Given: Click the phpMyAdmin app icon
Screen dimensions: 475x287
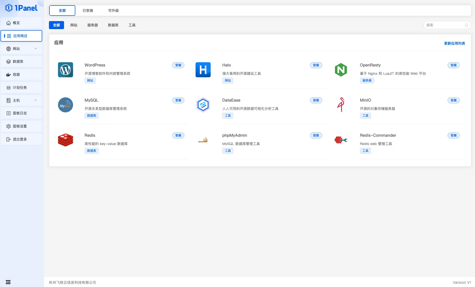Looking at the screenshot, I should tap(203, 140).
